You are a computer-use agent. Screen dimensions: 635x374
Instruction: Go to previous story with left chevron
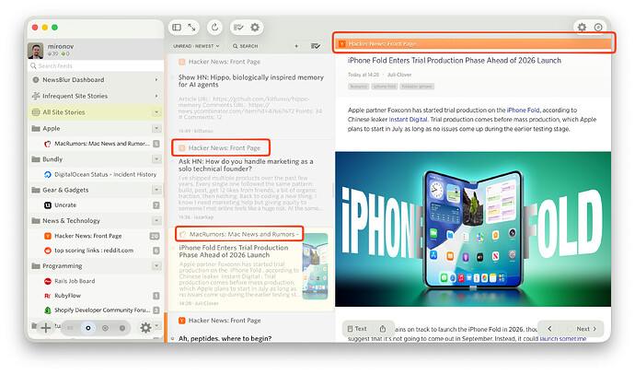[x=549, y=329]
